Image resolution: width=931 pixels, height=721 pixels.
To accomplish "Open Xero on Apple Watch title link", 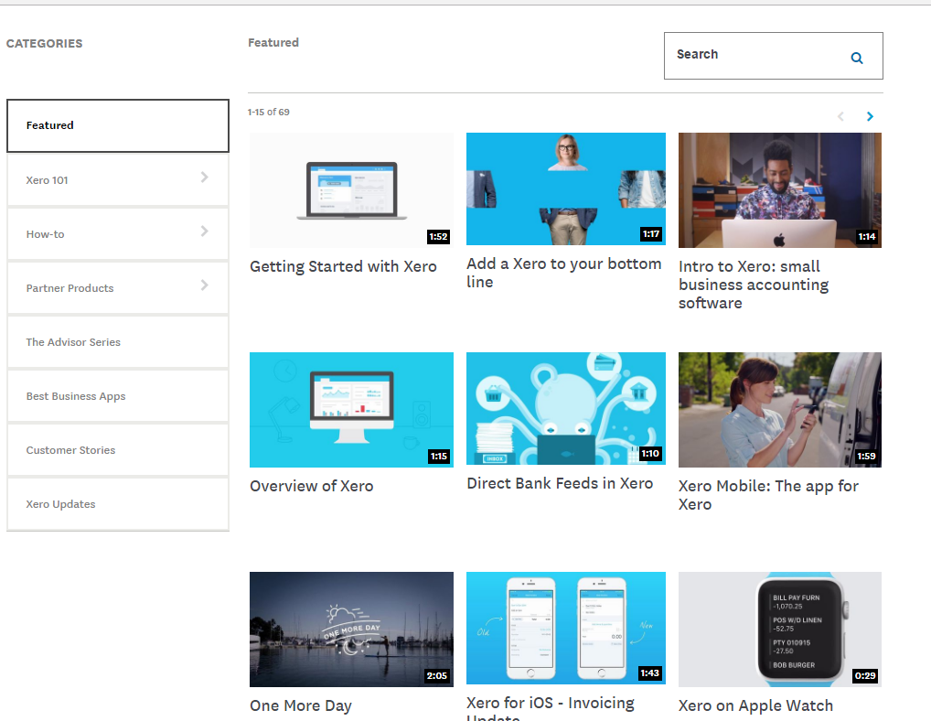I will point(755,706).
